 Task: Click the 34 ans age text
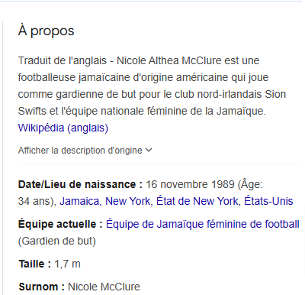coord(34,201)
